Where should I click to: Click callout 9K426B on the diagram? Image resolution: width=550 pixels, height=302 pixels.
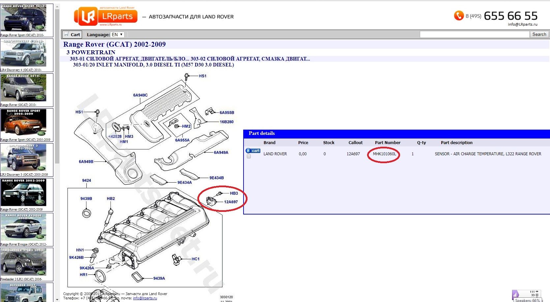76,258
